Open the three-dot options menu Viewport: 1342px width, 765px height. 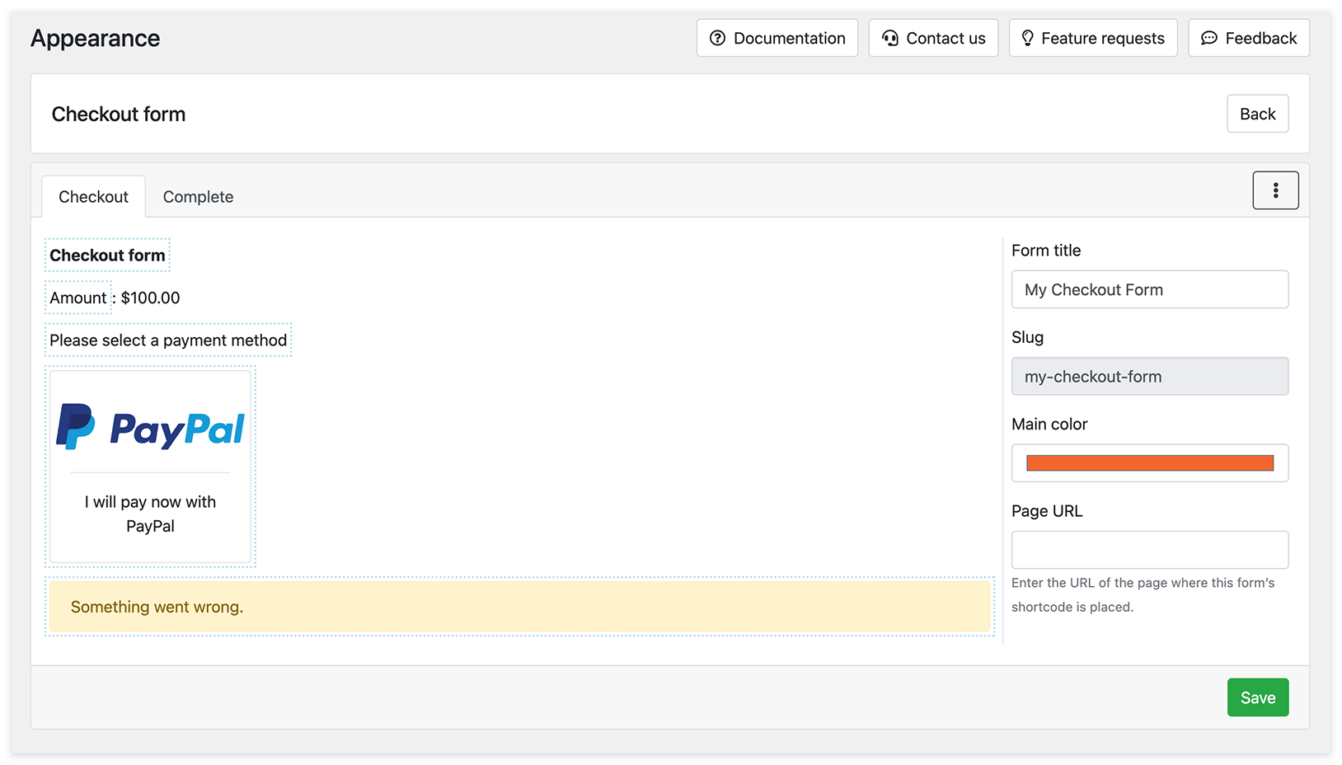1275,190
